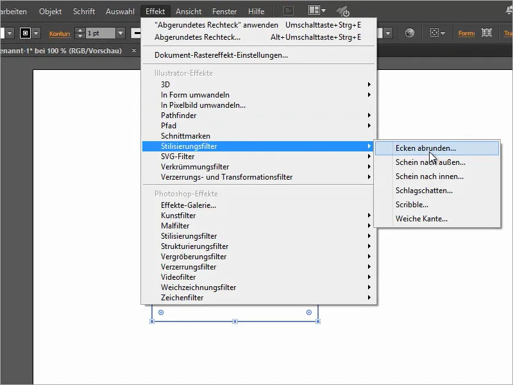The image size is (513, 385).
Task: Click the 1 pt stroke weight field
Action: click(100, 33)
